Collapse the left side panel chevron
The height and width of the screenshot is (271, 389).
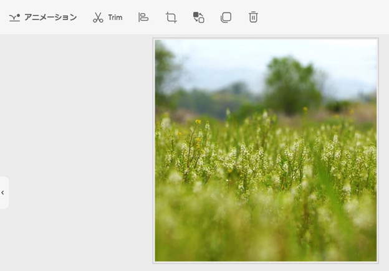click(x=2, y=193)
